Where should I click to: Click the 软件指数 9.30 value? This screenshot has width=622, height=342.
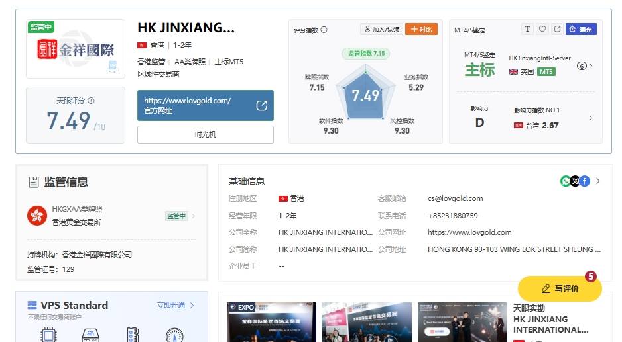pyautogui.click(x=331, y=130)
